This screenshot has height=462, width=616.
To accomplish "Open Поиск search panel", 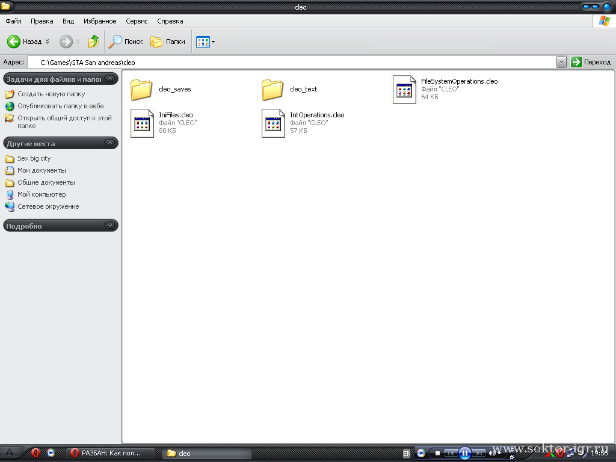I will [126, 42].
